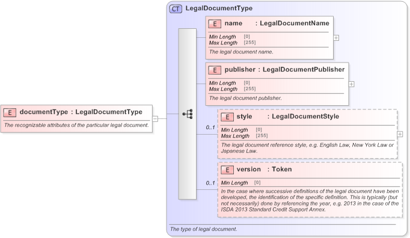Click Min Length [0] under version element
410x238 pixels.
[x=240, y=183]
